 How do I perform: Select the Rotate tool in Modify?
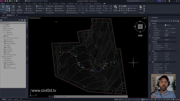(x=99, y=6)
